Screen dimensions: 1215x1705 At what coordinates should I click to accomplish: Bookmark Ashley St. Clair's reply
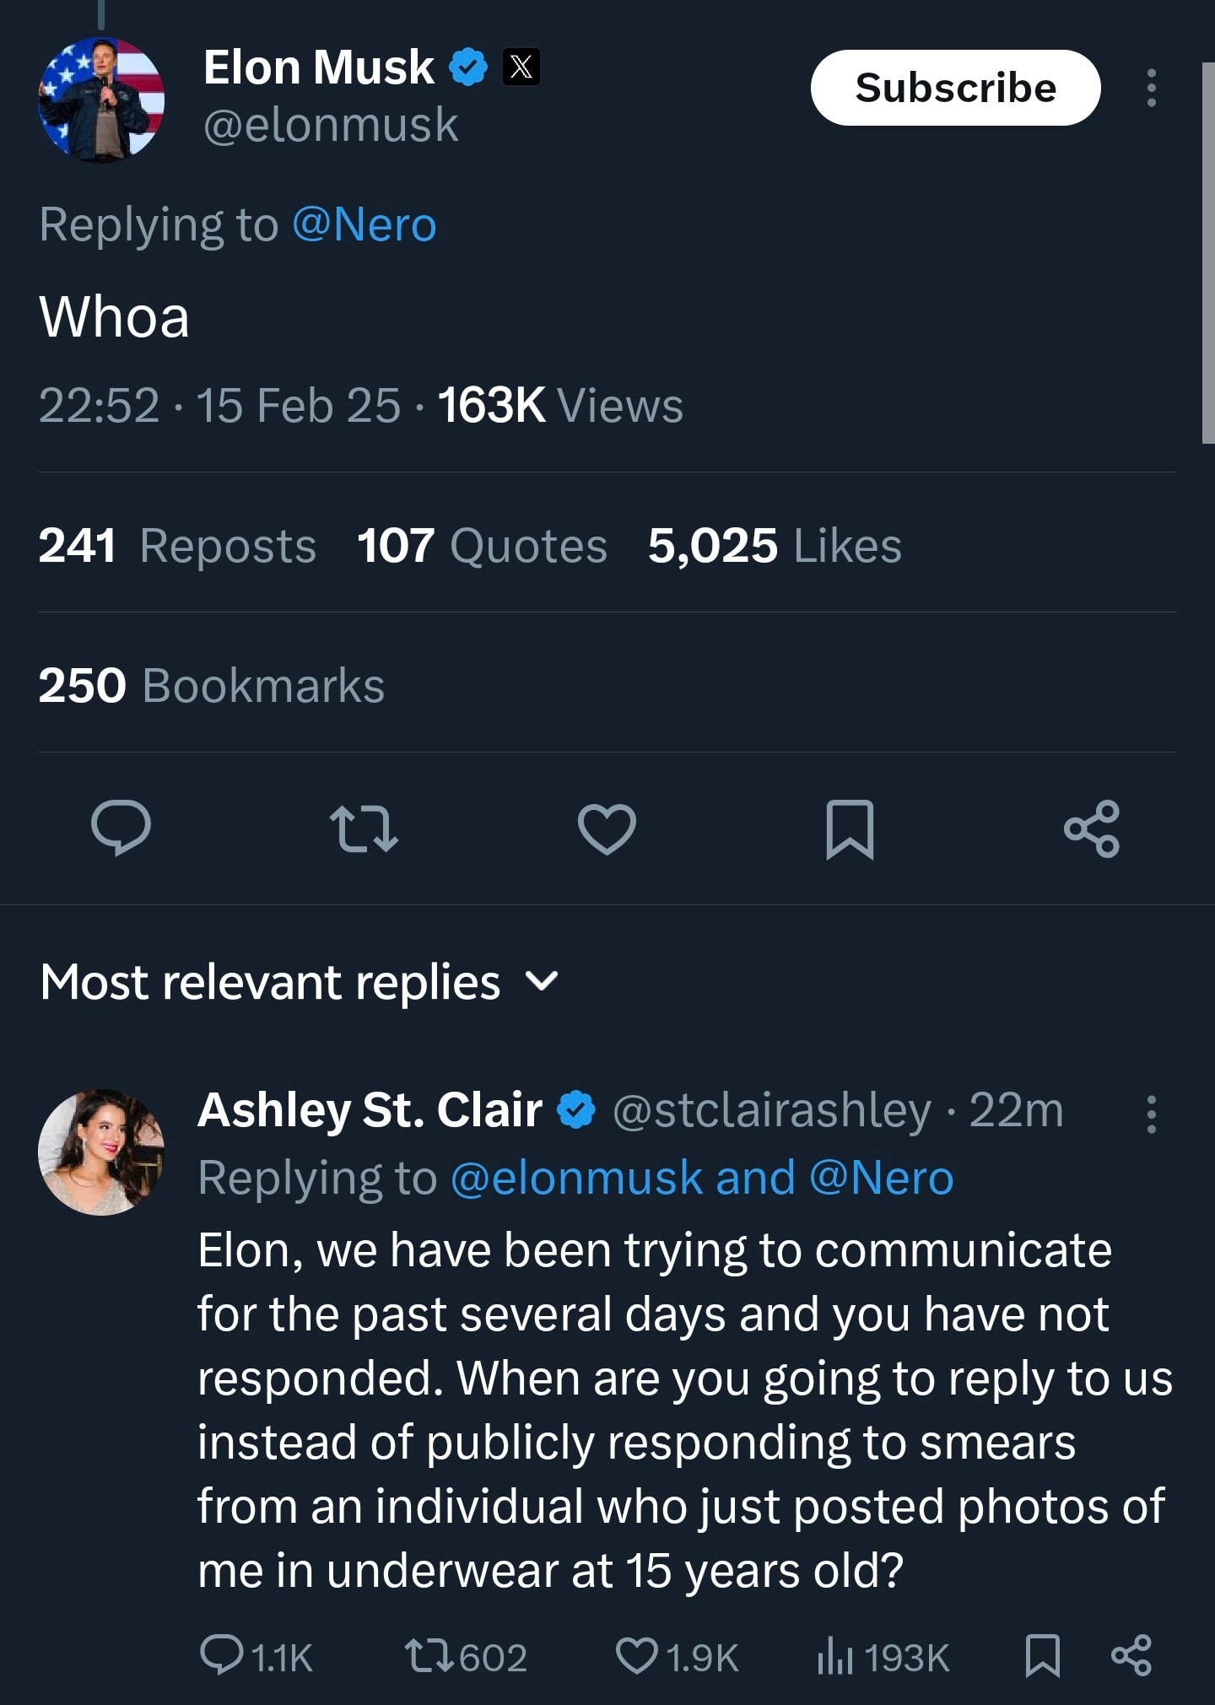point(1042,1654)
